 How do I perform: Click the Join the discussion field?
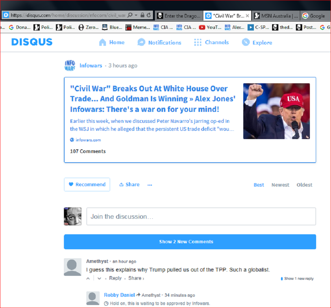[201, 216]
